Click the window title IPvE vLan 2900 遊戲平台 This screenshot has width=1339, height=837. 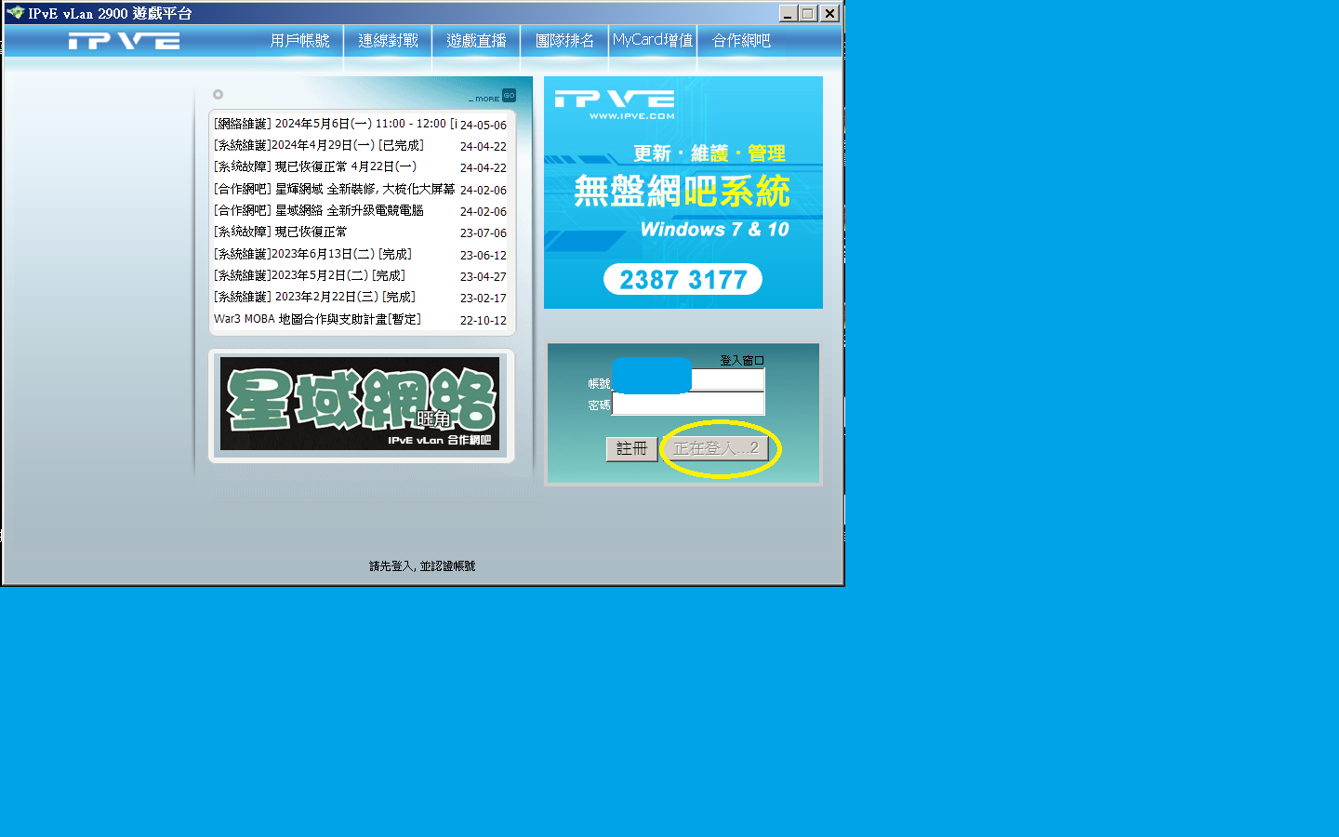tap(110, 14)
